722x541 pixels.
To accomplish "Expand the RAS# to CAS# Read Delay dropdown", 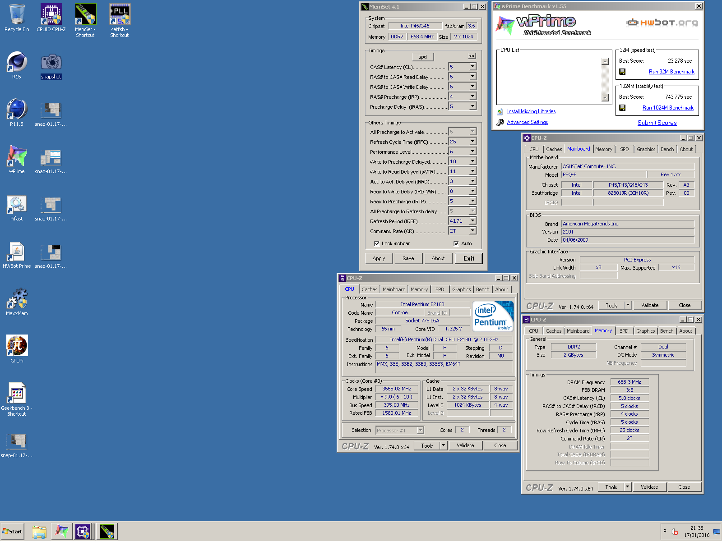I will coord(472,77).
